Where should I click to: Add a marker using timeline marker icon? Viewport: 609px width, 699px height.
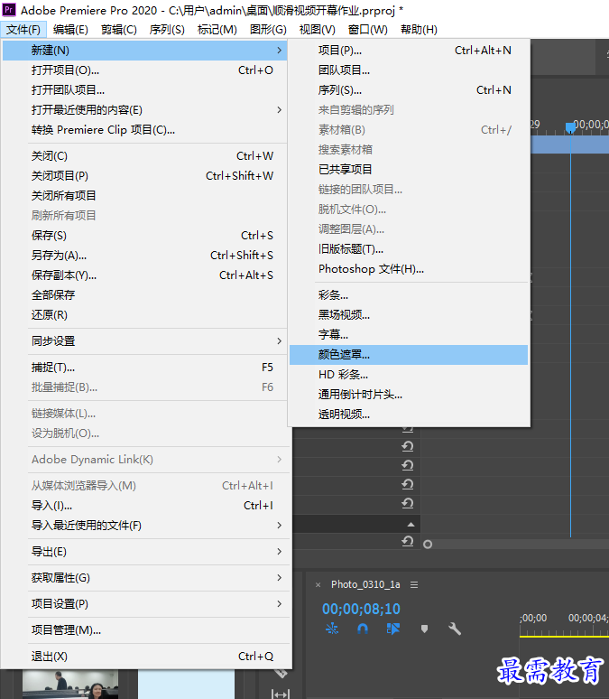tap(424, 629)
